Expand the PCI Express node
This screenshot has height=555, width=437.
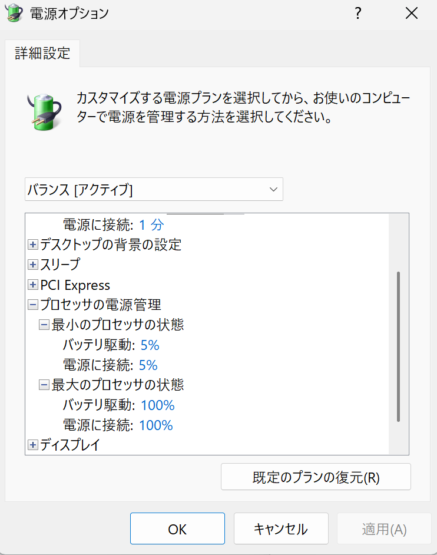click(x=33, y=285)
